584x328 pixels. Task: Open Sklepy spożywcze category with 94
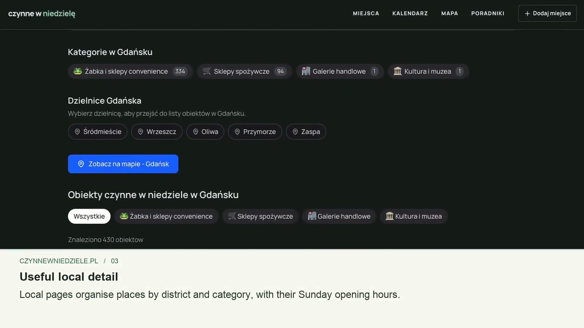pos(245,71)
